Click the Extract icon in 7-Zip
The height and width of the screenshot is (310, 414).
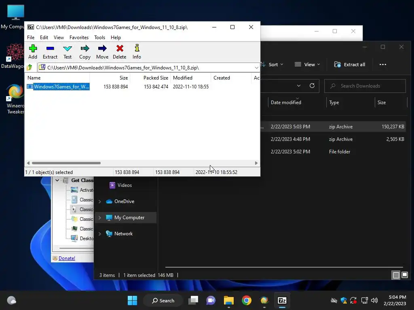50,52
